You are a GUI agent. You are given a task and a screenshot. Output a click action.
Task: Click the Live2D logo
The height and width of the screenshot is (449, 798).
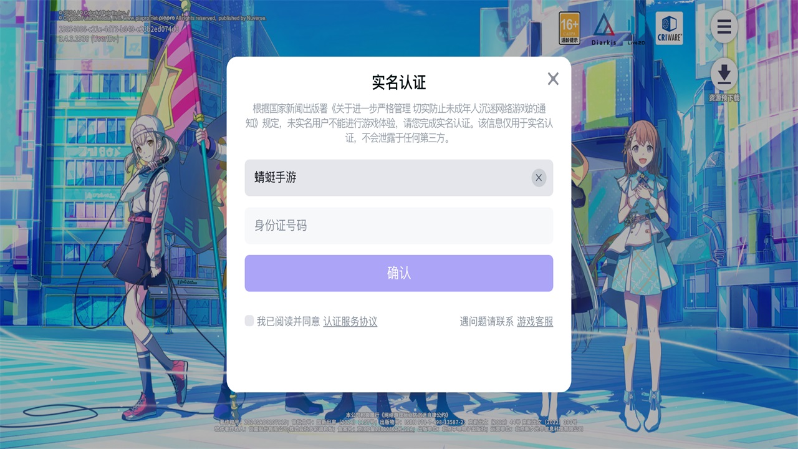tap(636, 42)
